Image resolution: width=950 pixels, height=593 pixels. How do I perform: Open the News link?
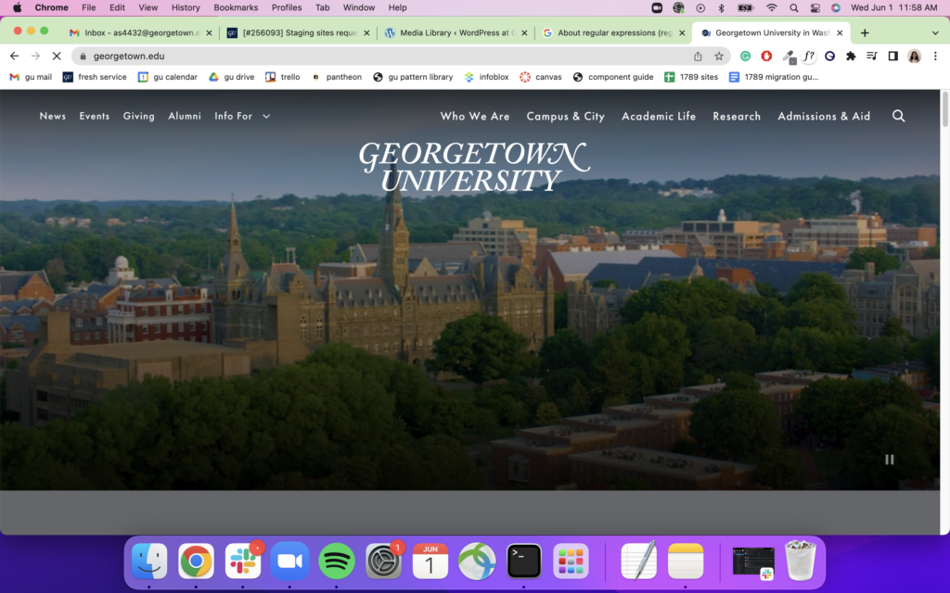tap(53, 116)
